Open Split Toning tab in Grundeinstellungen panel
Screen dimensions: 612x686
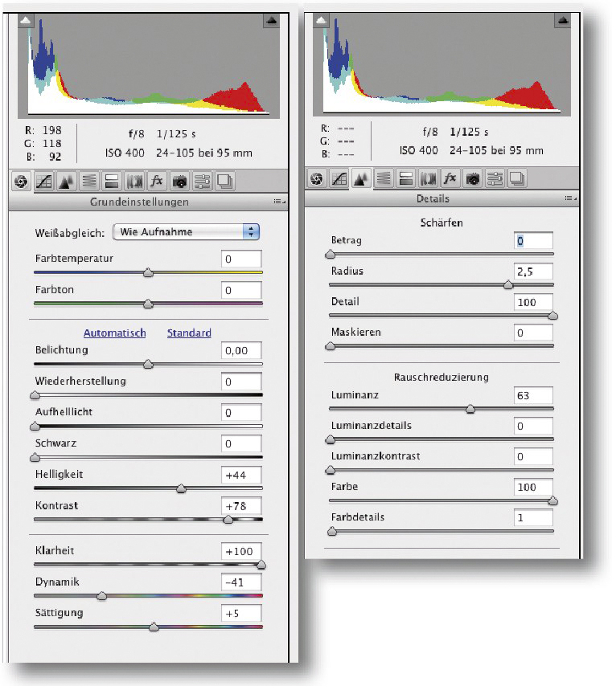point(112,181)
